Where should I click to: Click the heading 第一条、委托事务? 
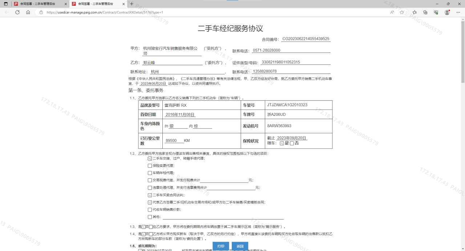[146, 90]
